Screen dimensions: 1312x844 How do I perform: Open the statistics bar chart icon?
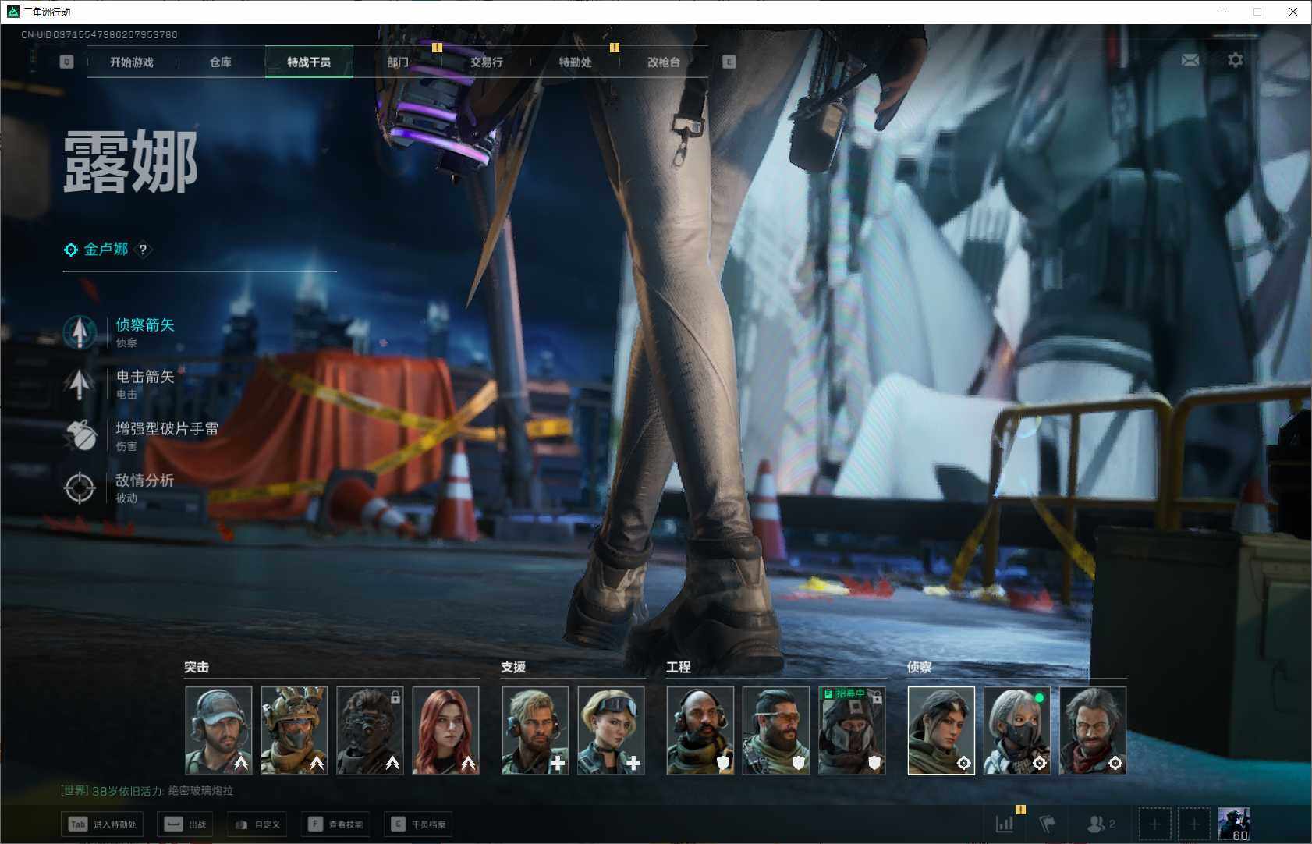(1004, 824)
